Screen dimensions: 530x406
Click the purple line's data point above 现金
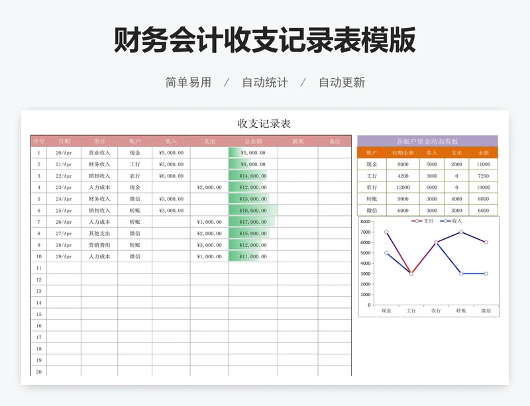[x=386, y=232]
